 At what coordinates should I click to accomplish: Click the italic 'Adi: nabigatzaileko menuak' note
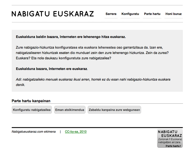[93, 82]
